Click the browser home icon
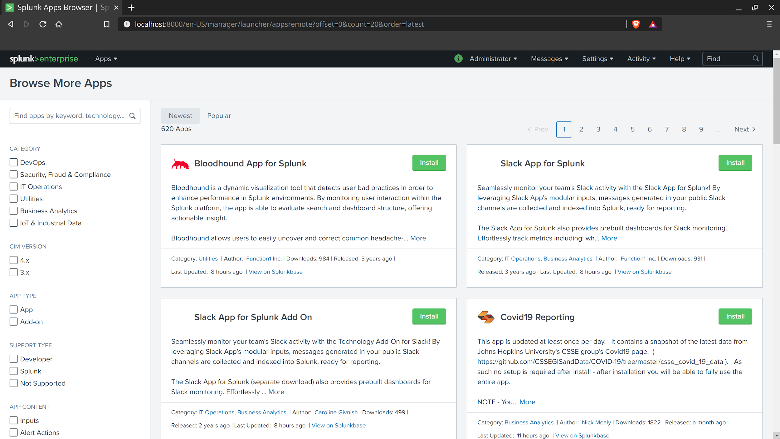The width and height of the screenshot is (780, 439). pos(59,24)
